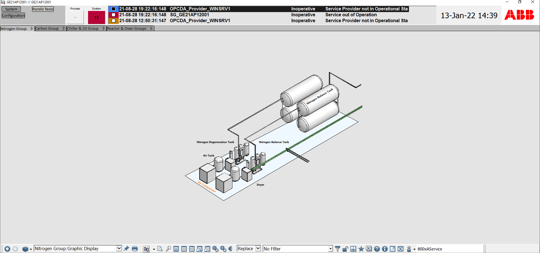Open help with the question mark icon
Image resolution: width=540 pixels, height=253 pixels.
click(377, 249)
